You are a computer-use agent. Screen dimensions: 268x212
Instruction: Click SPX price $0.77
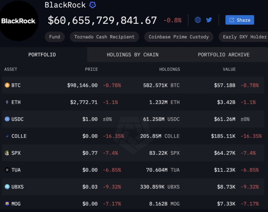(x=90, y=153)
